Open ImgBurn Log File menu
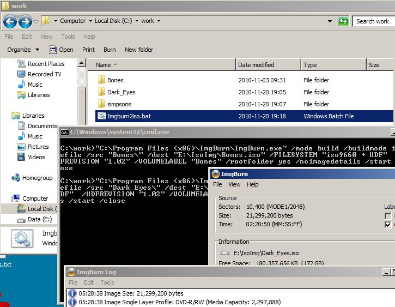The height and width of the screenshot is (307, 395). (73, 282)
